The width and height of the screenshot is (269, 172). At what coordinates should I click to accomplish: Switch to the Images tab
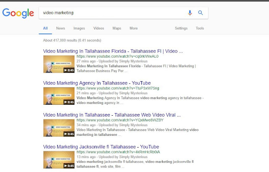click(79, 28)
